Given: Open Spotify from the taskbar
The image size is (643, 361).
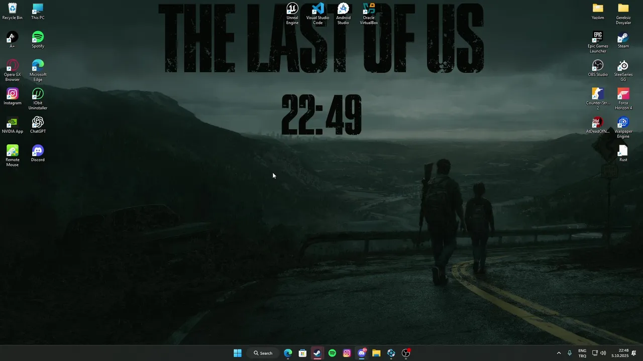Looking at the screenshot, I should click(332, 353).
